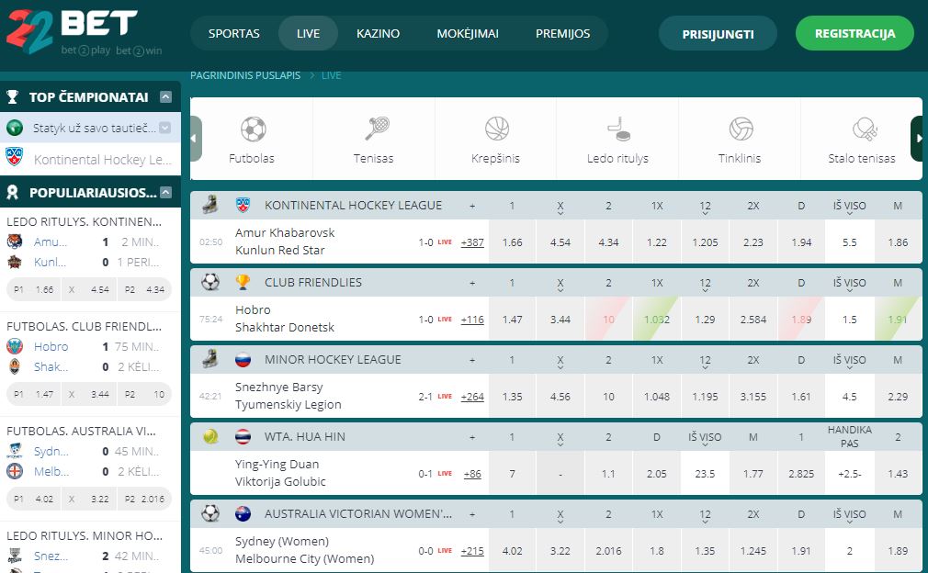Open the Mokėjimai menu
The height and width of the screenshot is (573, 928).
[x=468, y=33]
